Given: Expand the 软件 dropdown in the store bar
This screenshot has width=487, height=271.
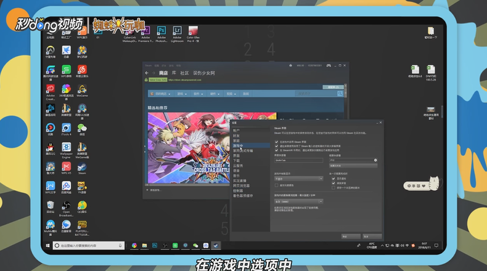Looking at the screenshot, I should click(x=198, y=94).
